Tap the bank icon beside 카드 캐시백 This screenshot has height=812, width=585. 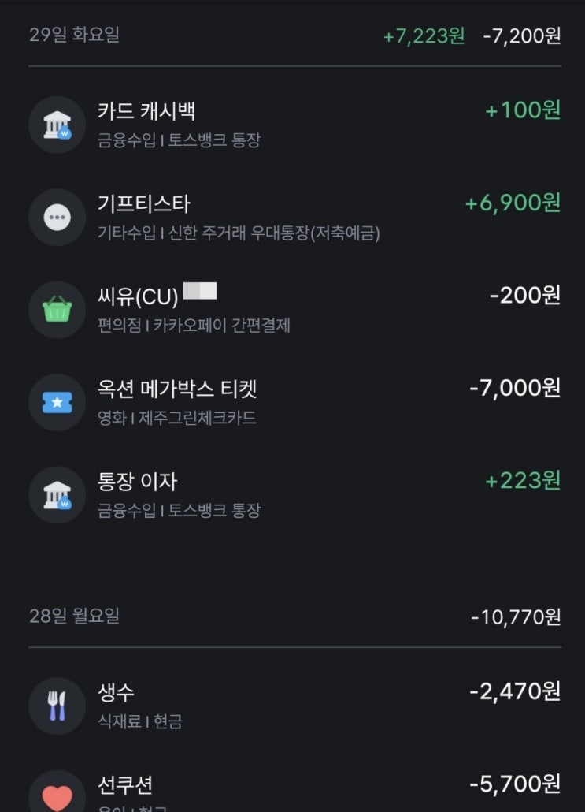pos(57,125)
